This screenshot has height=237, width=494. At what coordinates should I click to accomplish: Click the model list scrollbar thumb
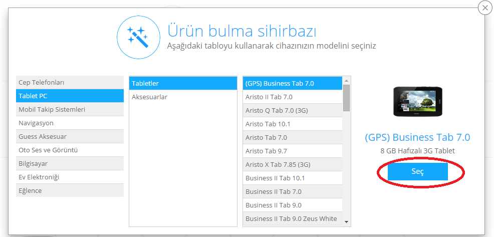point(347,98)
